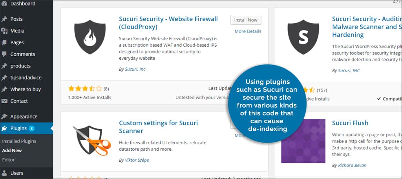
Task: Click the Sucuri S shield thumbnail
Action: point(303,37)
